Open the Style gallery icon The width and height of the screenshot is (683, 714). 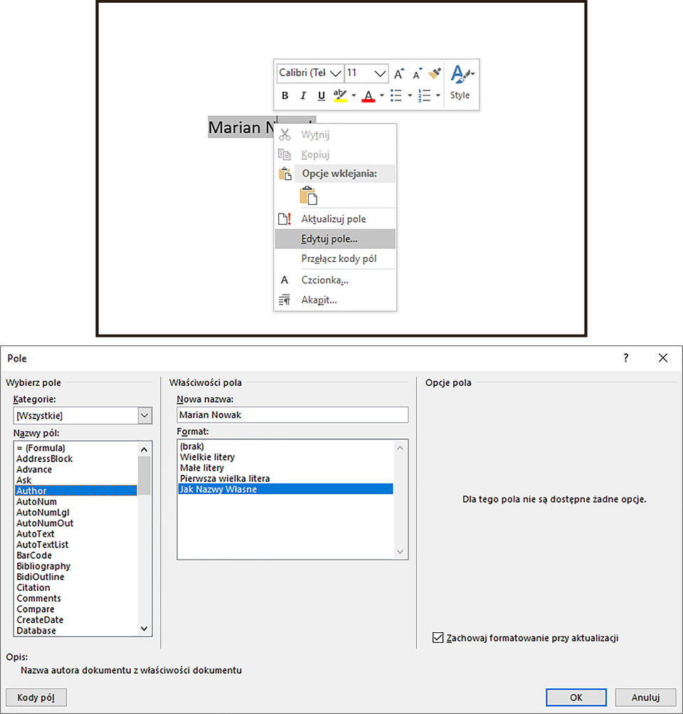coord(460,73)
